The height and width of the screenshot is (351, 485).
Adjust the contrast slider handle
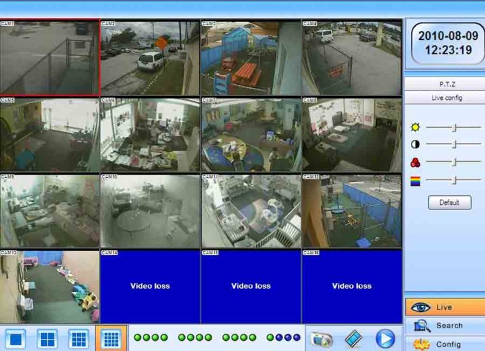455,144
